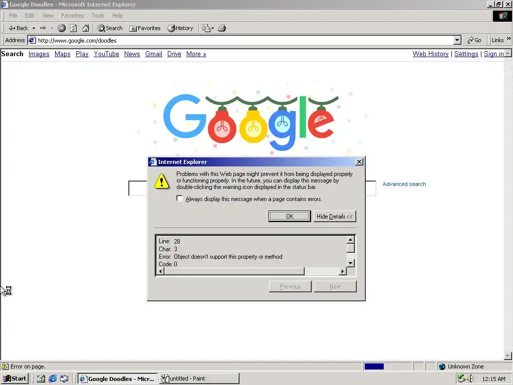Click the 'Line: 28' entry in details
This screenshot has width=513, height=385.
pyautogui.click(x=169, y=241)
